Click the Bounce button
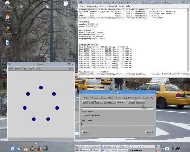The image size is (190, 152). pyautogui.click(x=131, y=102)
